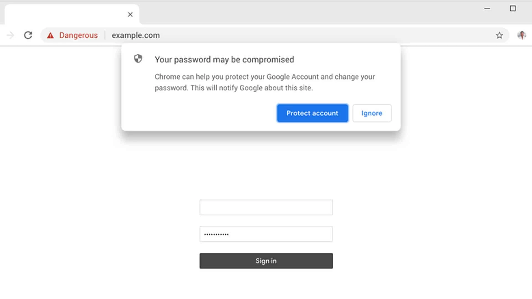
Task: Click the example.com text in the omnibox
Action: point(135,35)
